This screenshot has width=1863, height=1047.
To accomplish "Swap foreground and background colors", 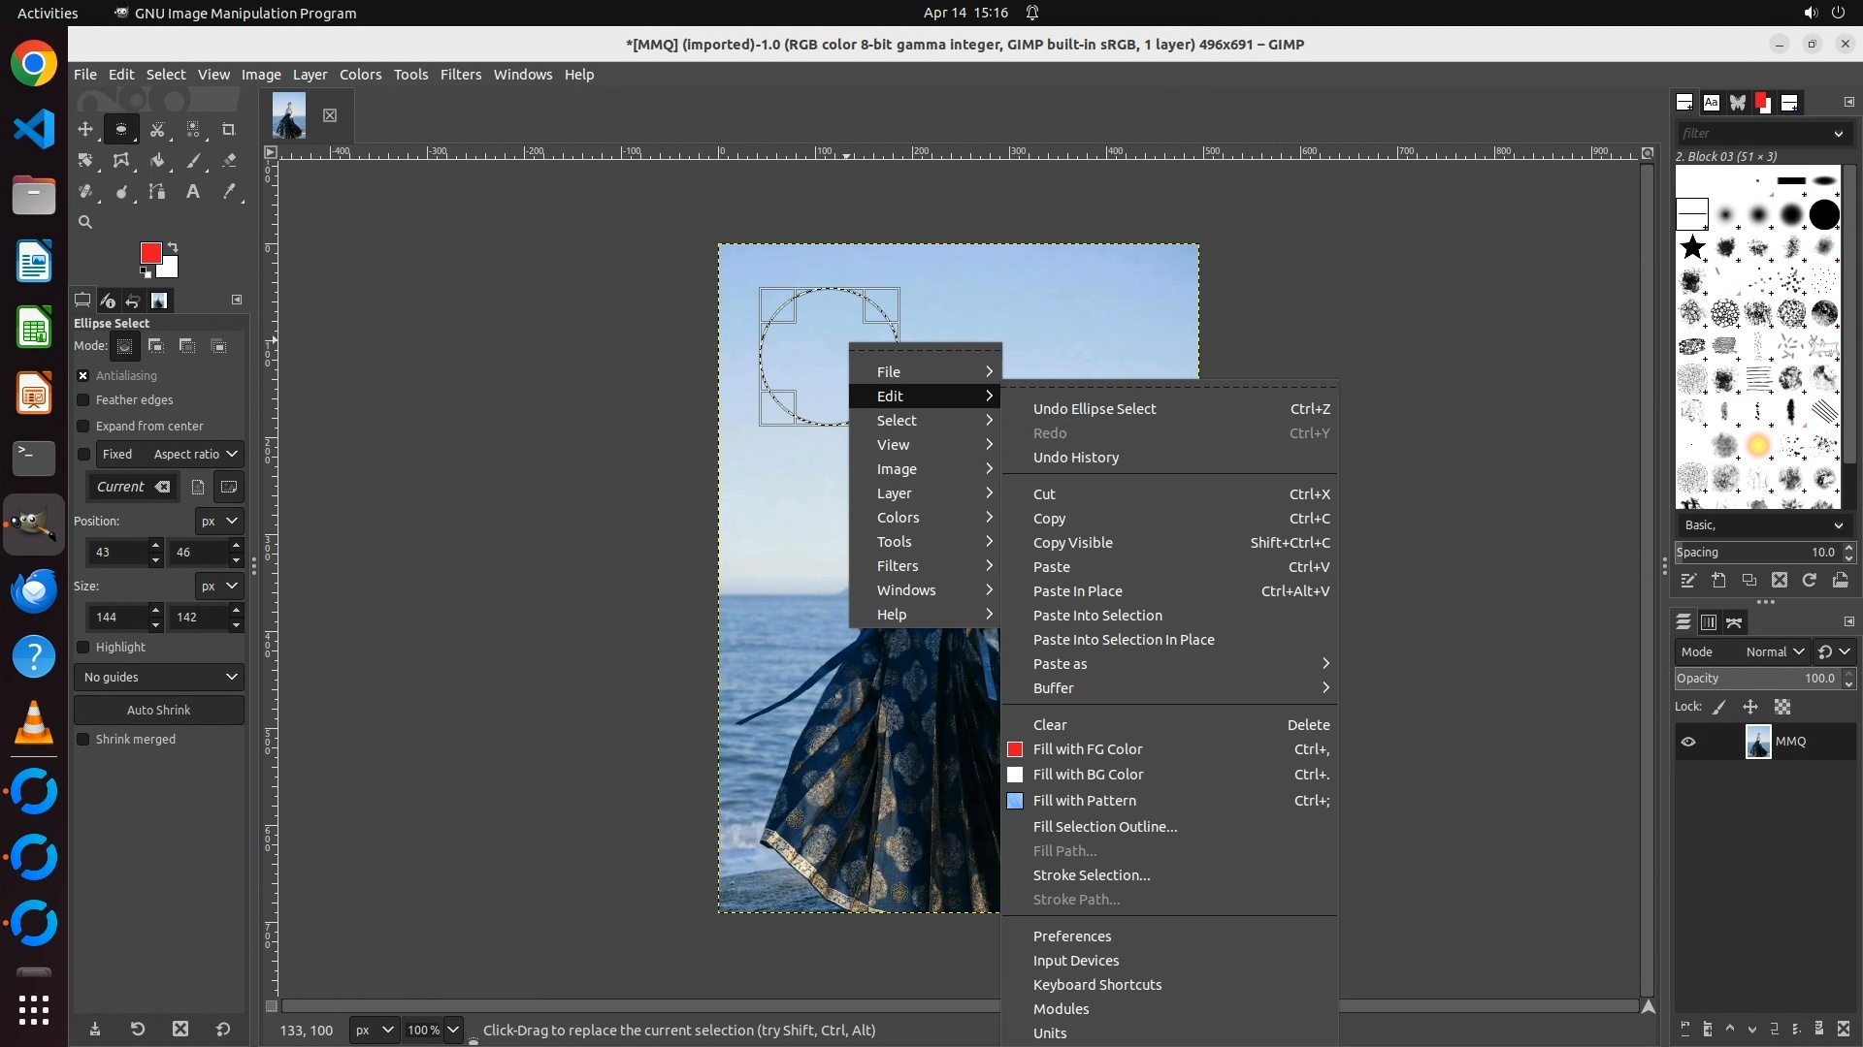I will tap(173, 246).
